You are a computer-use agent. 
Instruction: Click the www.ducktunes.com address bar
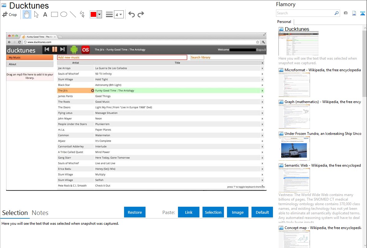[142, 42]
